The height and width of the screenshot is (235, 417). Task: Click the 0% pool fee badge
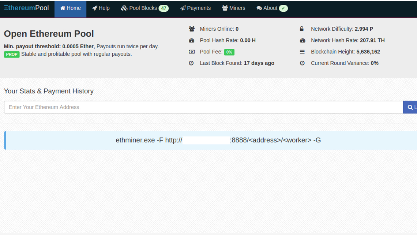229,52
